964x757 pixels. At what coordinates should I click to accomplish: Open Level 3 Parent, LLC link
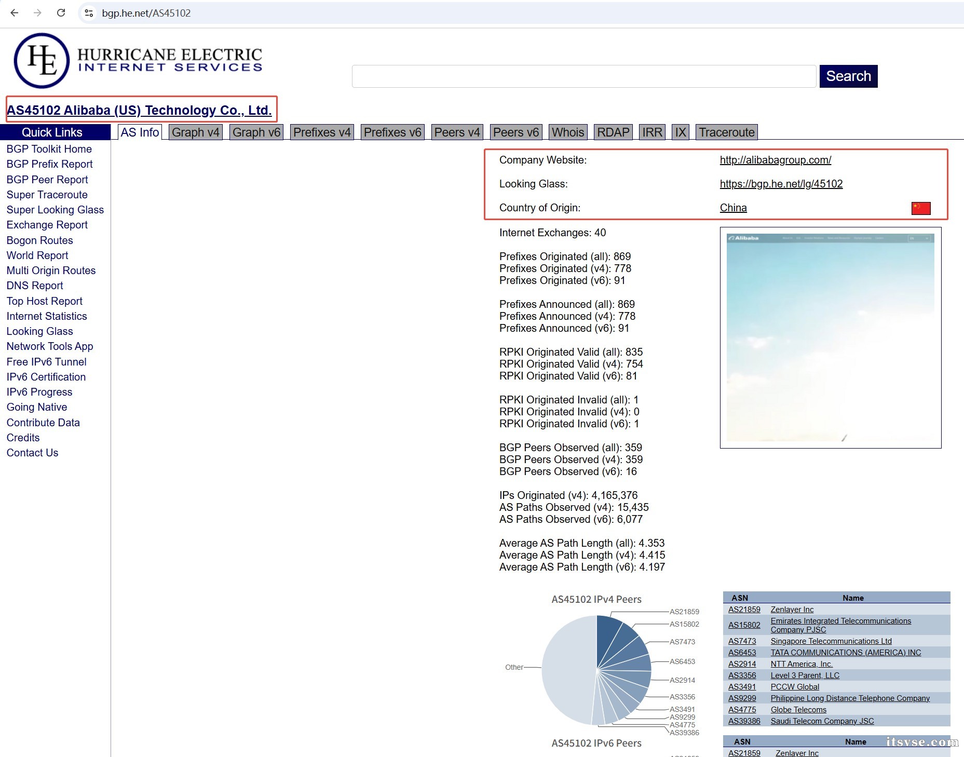coord(805,675)
